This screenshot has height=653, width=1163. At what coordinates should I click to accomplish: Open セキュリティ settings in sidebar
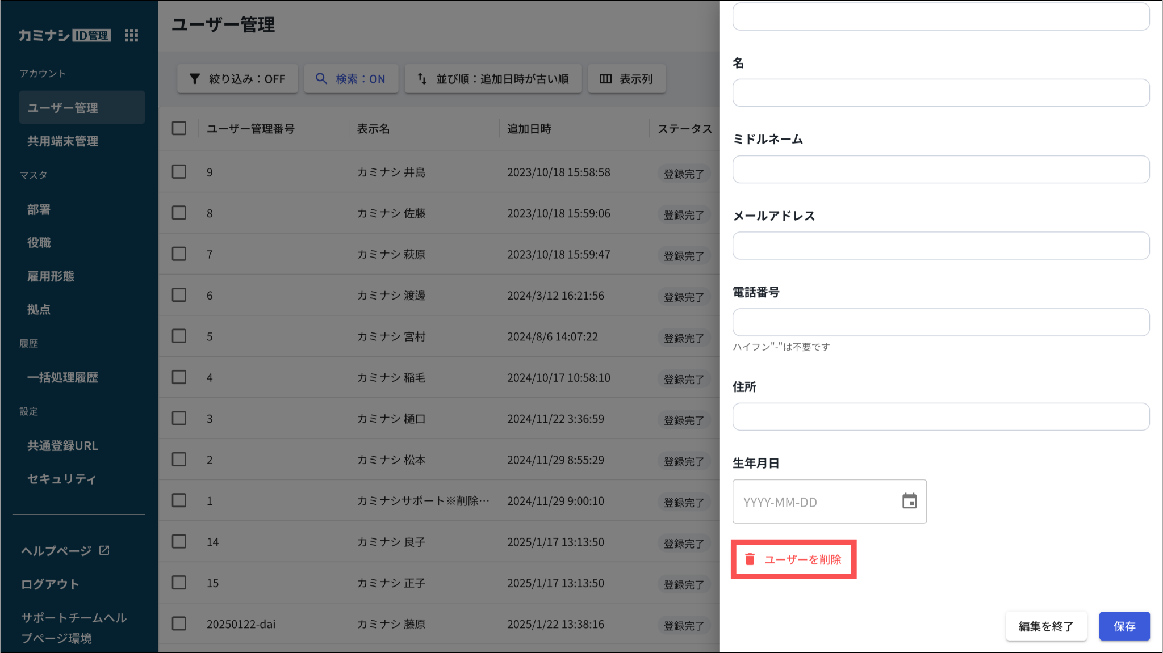tap(61, 479)
